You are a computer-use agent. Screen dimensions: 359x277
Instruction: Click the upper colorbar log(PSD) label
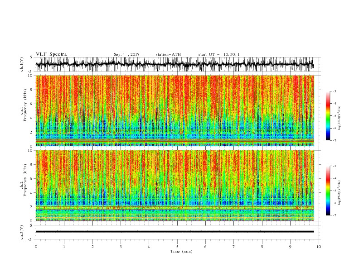340,118
